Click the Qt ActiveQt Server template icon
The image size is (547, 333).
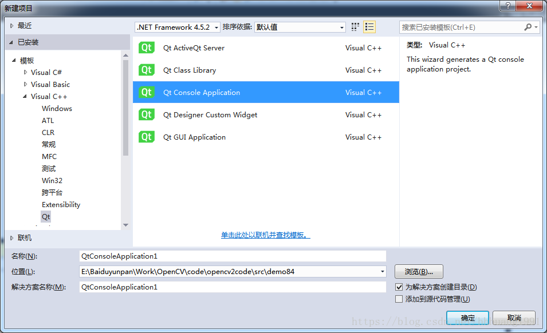click(x=147, y=47)
